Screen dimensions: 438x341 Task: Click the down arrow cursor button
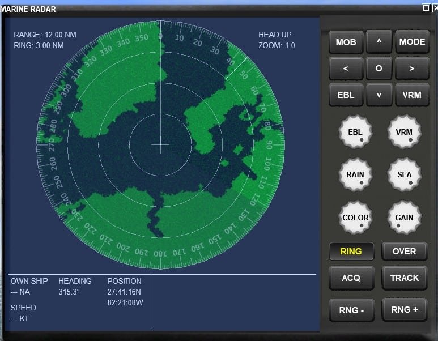click(379, 95)
